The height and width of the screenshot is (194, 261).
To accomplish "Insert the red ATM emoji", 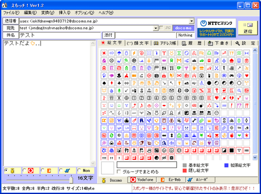I will 119,68.
